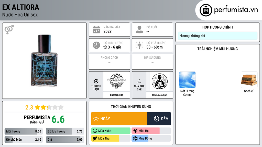Click the Đêm nighttime usage bar
Image resolution: width=262 pixels, height=147 pixels.
coord(159,119)
